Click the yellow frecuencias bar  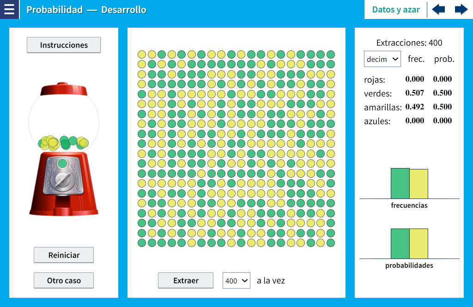point(418,184)
